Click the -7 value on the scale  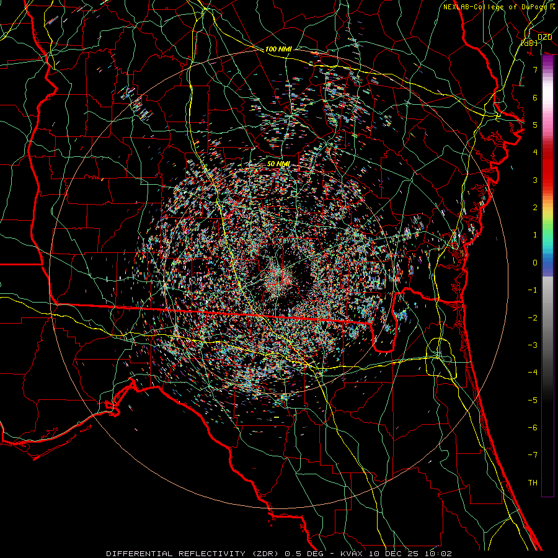[x=533, y=455]
